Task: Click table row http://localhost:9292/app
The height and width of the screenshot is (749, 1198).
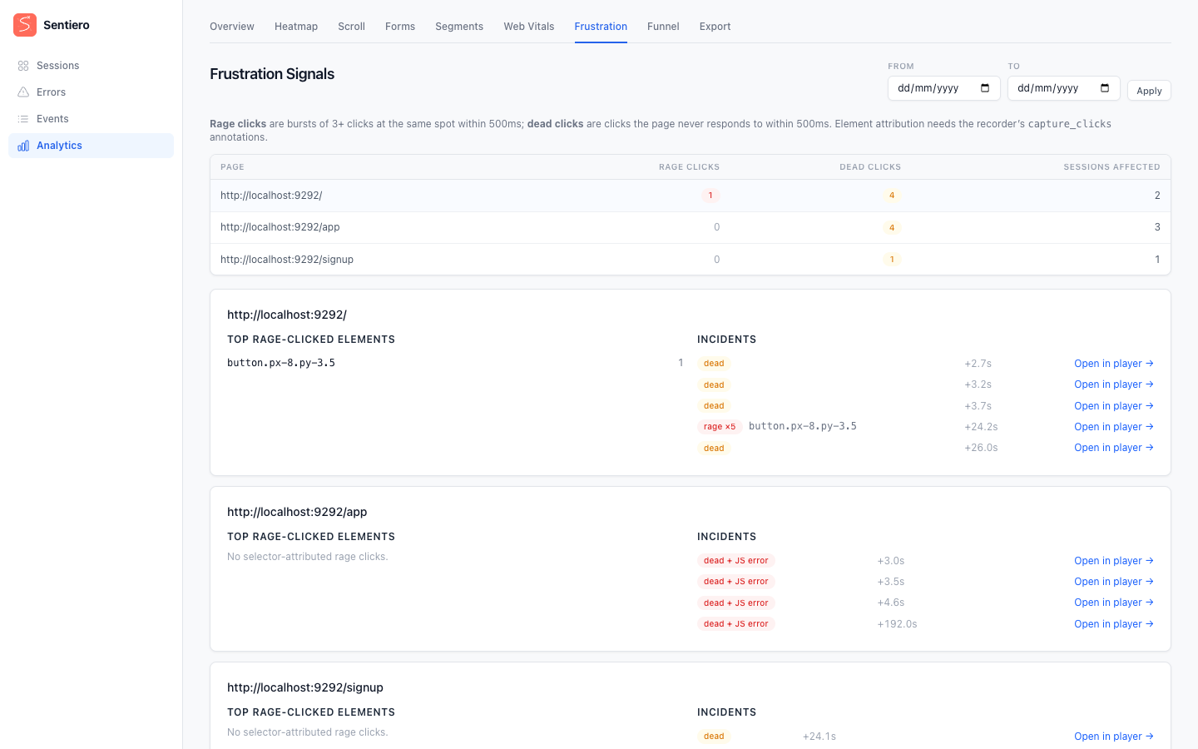Action: point(691,227)
